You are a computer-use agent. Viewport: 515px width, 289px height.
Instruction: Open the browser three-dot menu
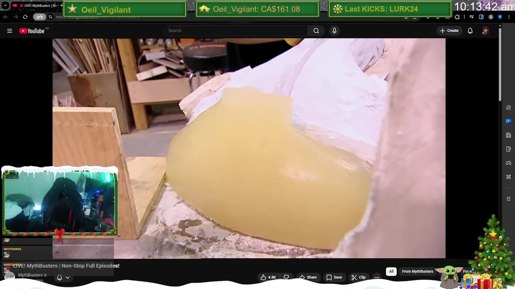tap(509, 17)
